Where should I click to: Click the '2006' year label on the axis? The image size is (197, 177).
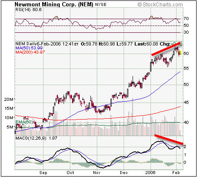151,173
